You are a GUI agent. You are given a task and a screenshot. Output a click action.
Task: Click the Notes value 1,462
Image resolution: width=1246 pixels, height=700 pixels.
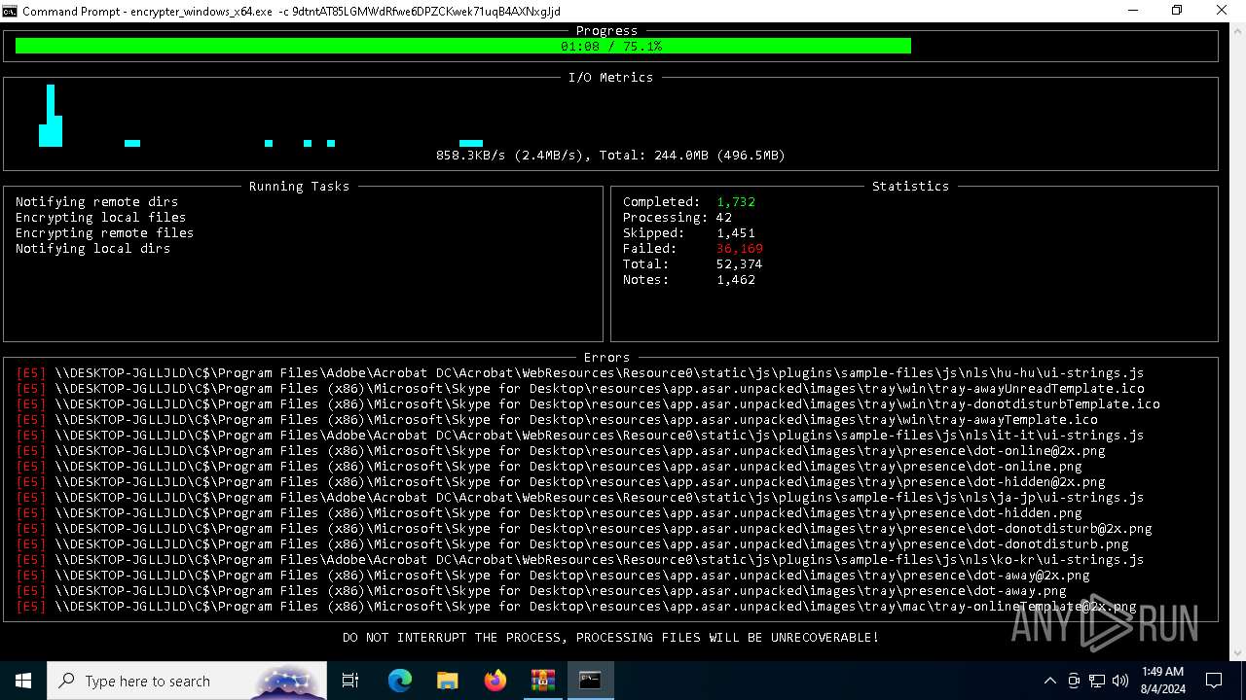(x=736, y=279)
